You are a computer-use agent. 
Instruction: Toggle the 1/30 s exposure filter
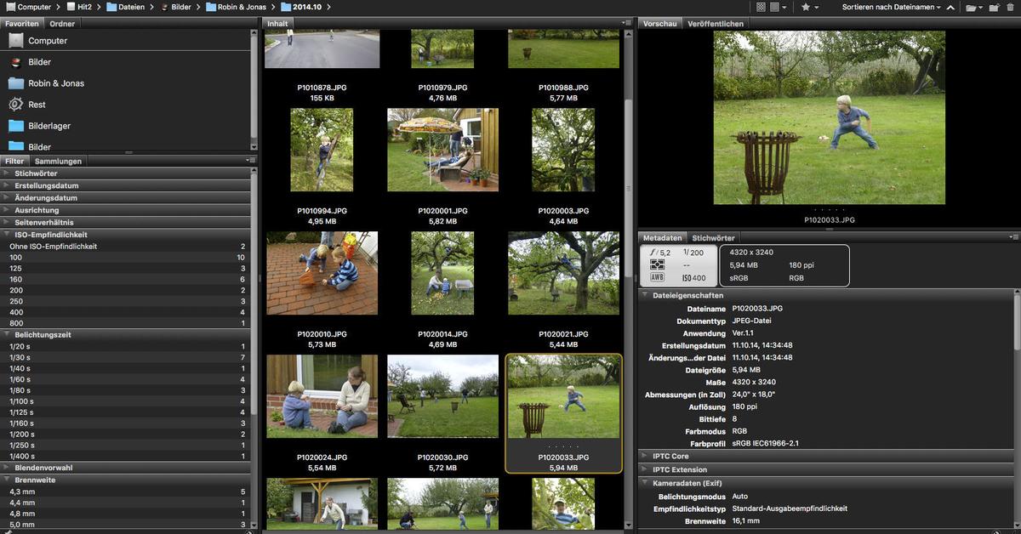point(127,357)
